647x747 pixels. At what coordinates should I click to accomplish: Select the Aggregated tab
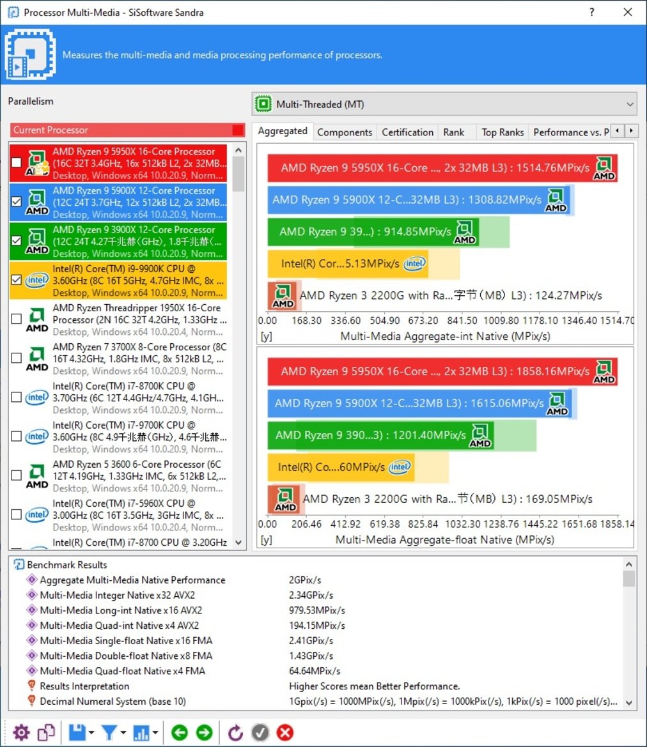click(x=283, y=131)
